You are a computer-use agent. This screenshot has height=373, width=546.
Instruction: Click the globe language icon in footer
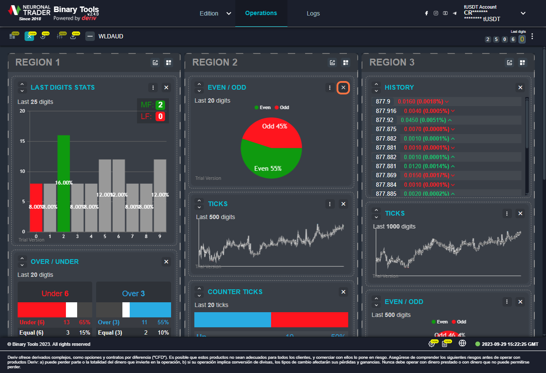(462, 343)
